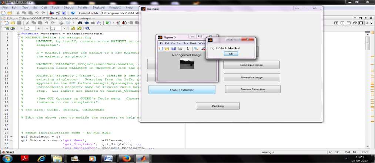Open the Tools menu in MATLAB

[56, 8]
